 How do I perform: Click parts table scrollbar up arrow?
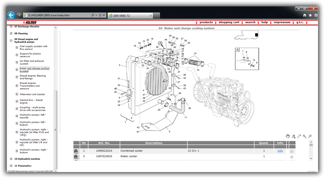pos(311,142)
